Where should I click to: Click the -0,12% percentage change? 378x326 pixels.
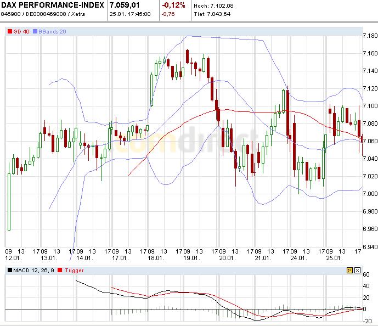click(x=173, y=5)
